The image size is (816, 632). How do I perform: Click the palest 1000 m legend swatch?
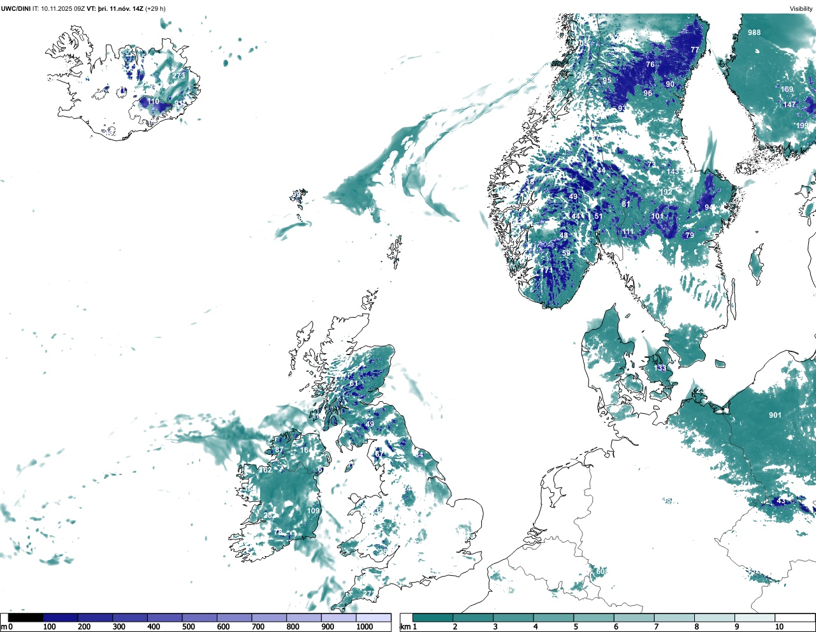pyautogui.click(x=374, y=617)
